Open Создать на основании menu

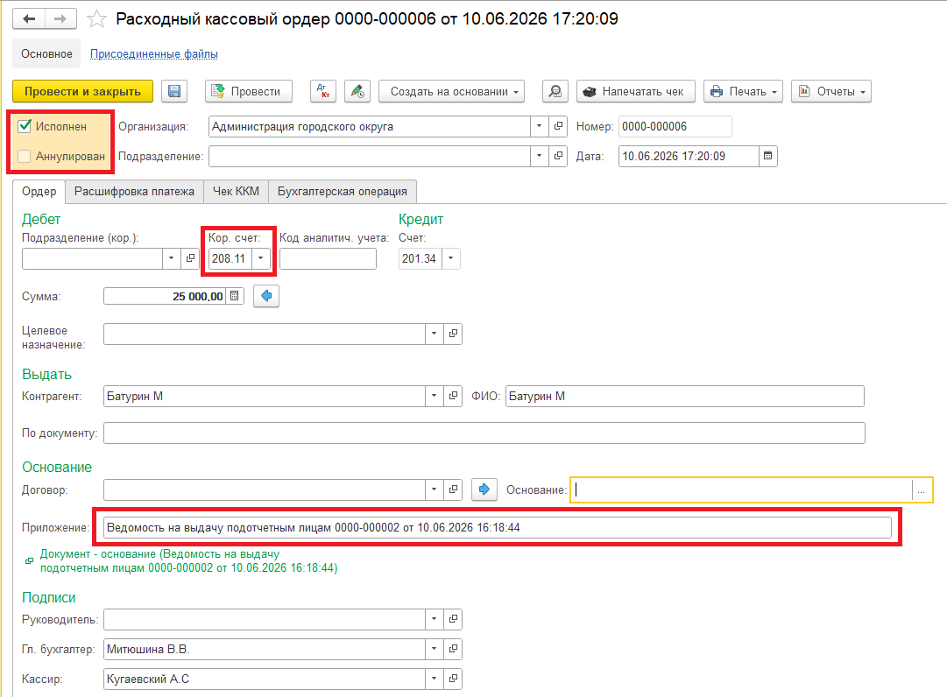(x=452, y=91)
